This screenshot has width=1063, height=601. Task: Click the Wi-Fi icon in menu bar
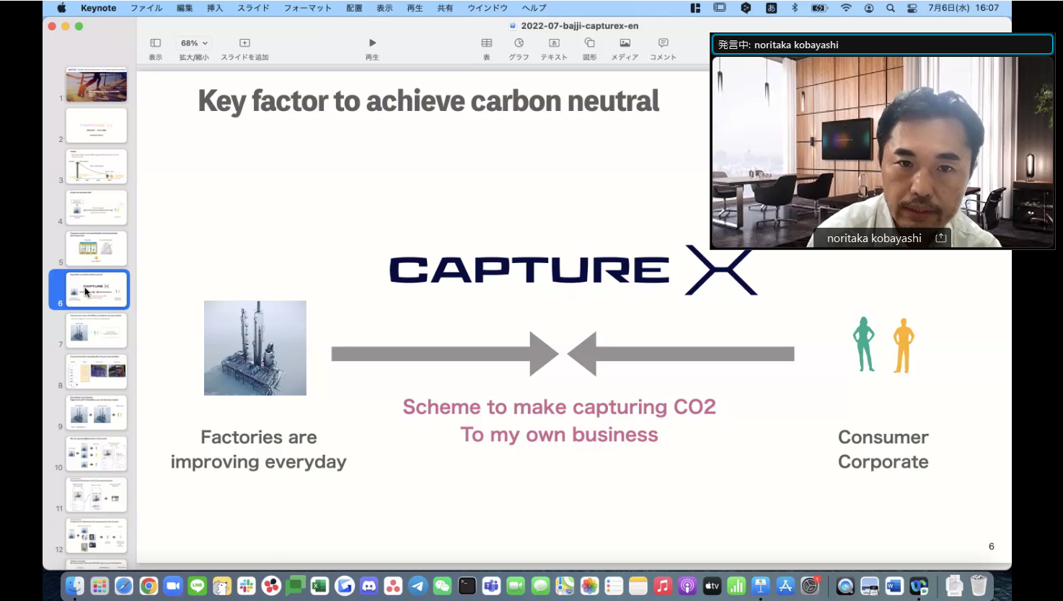pyautogui.click(x=846, y=8)
